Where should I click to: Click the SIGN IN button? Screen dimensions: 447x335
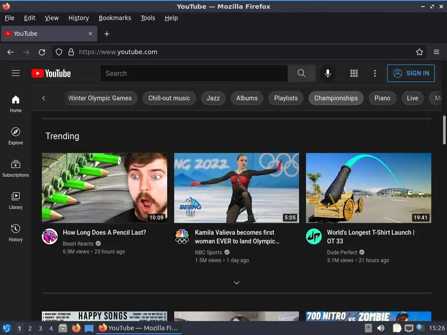click(411, 73)
